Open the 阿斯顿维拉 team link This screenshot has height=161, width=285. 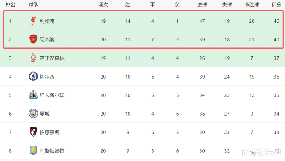click(x=52, y=151)
